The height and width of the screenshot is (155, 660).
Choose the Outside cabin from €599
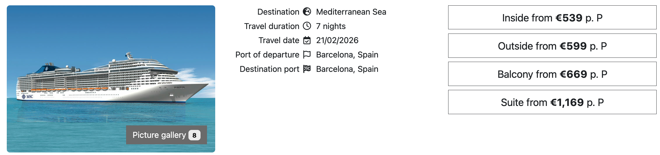pos(552,46)
